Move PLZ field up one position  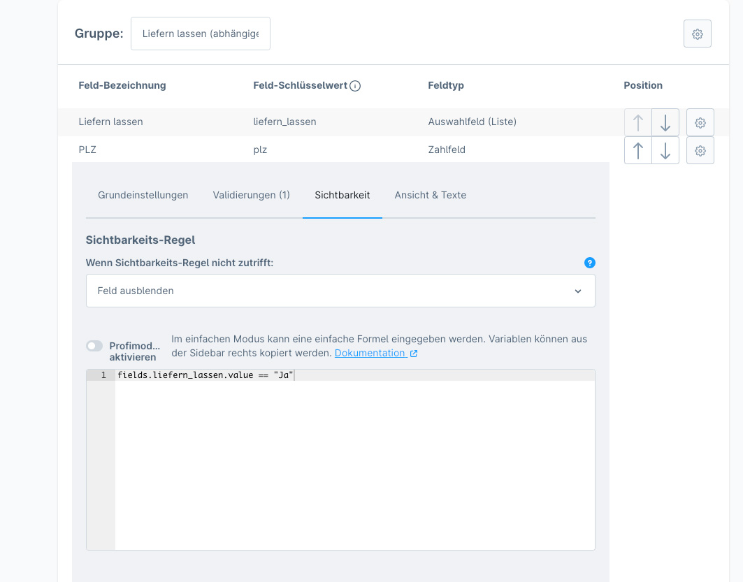(x=637, y=150)
